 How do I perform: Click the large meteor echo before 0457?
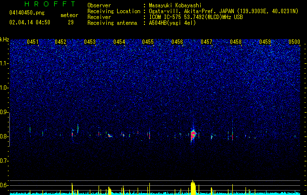click(x=193, y=135)
